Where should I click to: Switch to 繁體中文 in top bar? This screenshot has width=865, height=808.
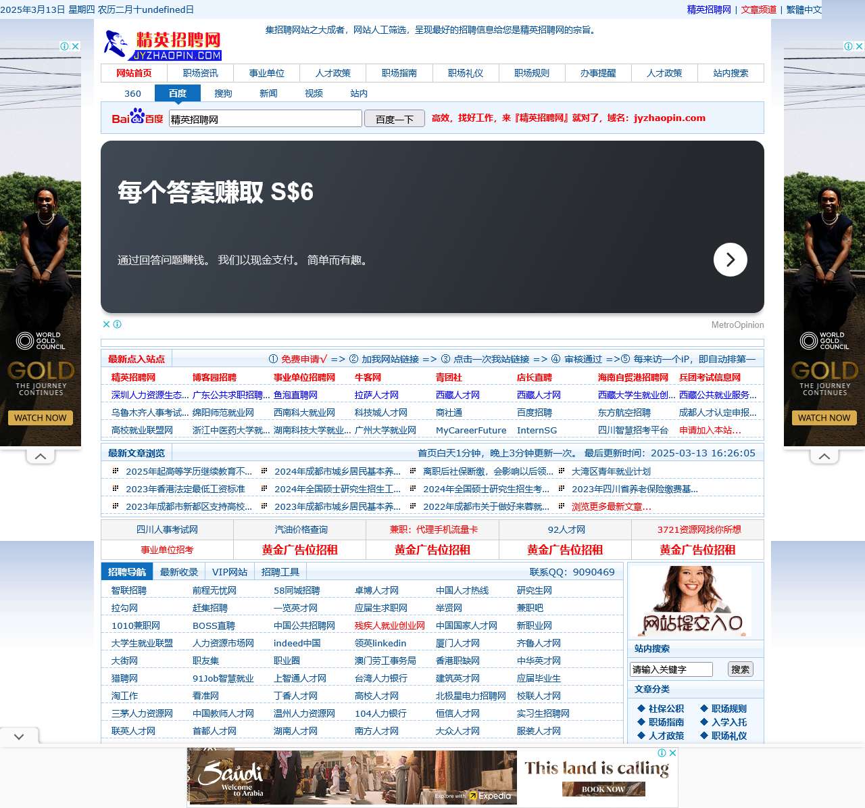(x=804, y=9)
